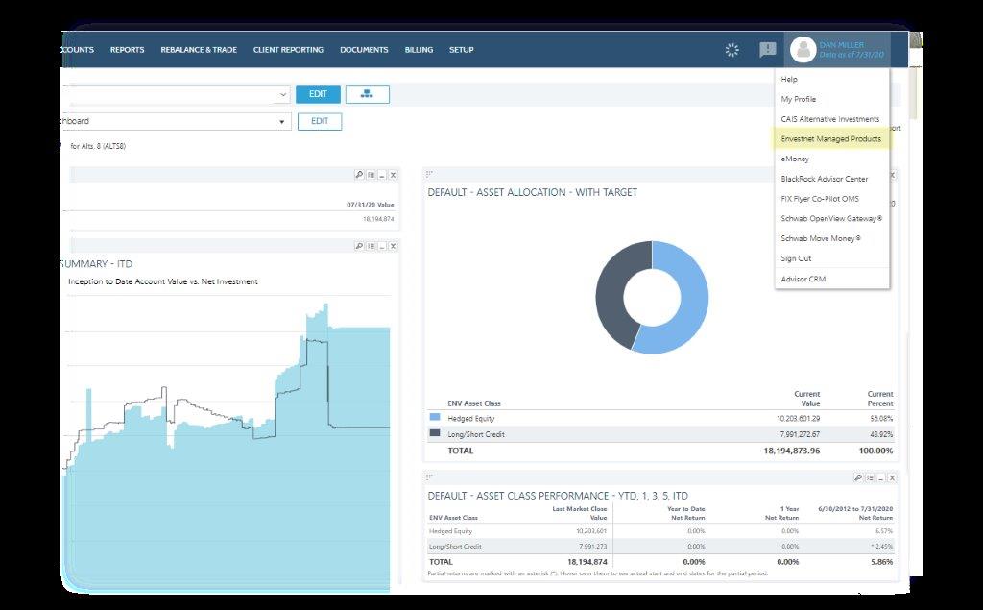Image resolution: width=983 pixels, height=610 pixels.
Task: Click Hedged Equity in asset allocation legend
Action: [x=470, y=419]
